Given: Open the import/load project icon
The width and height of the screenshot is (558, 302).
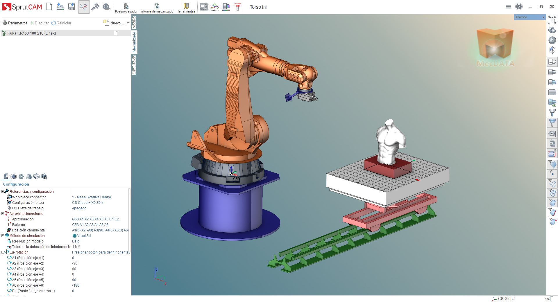Looking at the screenshot, I should pyautogui.click(x=60, y=6).
